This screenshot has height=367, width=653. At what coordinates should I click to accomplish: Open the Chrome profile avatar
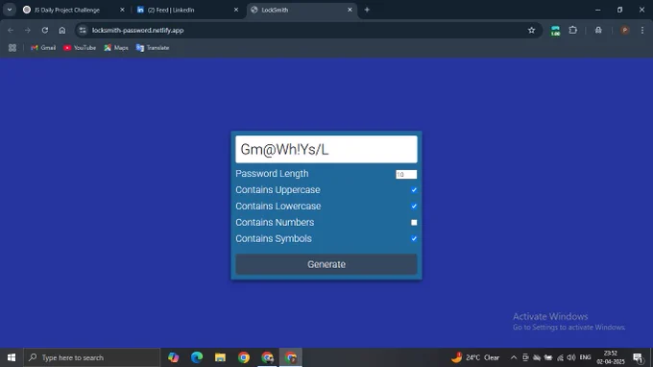625,31
